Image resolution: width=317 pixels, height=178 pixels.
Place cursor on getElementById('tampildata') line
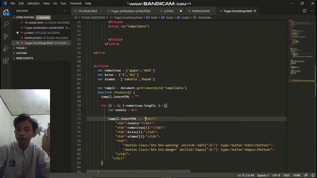pyautogui.click(x=142, y=88)
